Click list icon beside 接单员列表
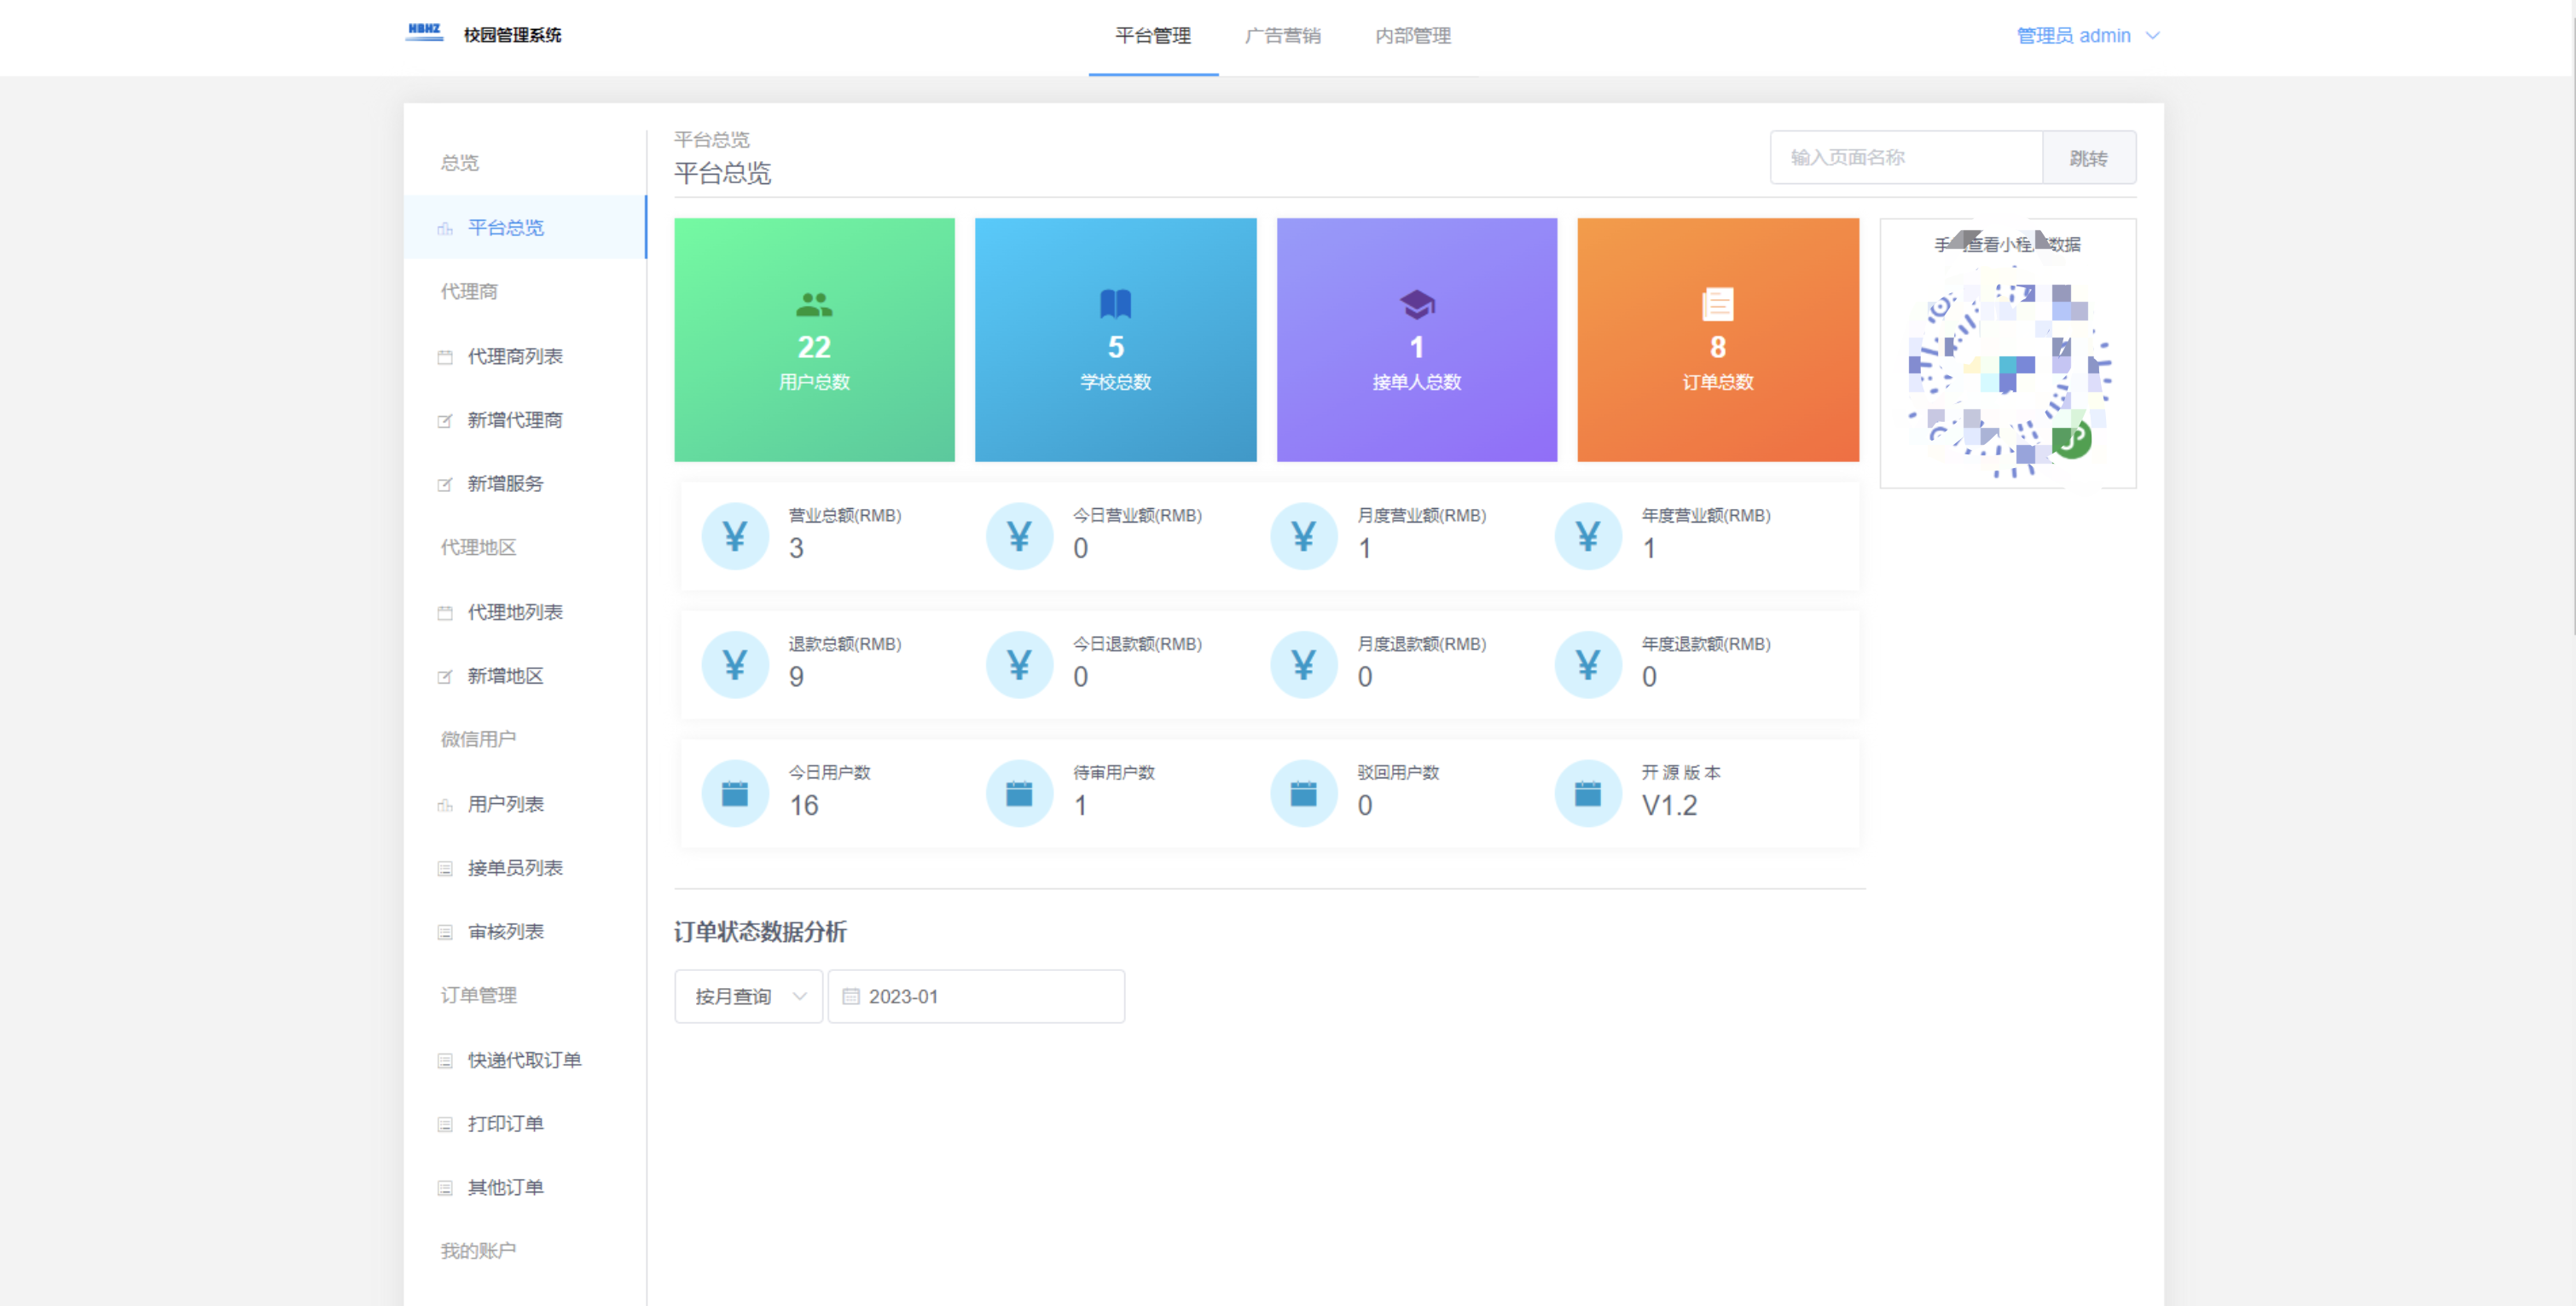This screenshot has width=2576, height=1306. [x=445, y=869]
